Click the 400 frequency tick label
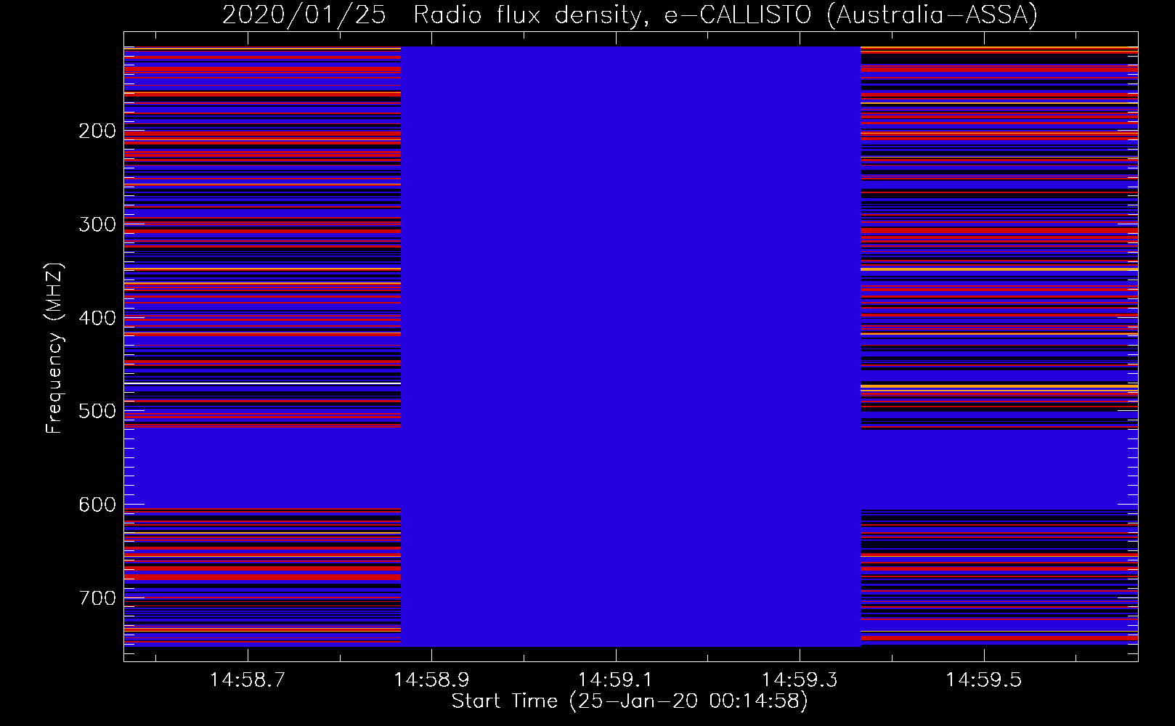 97,318
